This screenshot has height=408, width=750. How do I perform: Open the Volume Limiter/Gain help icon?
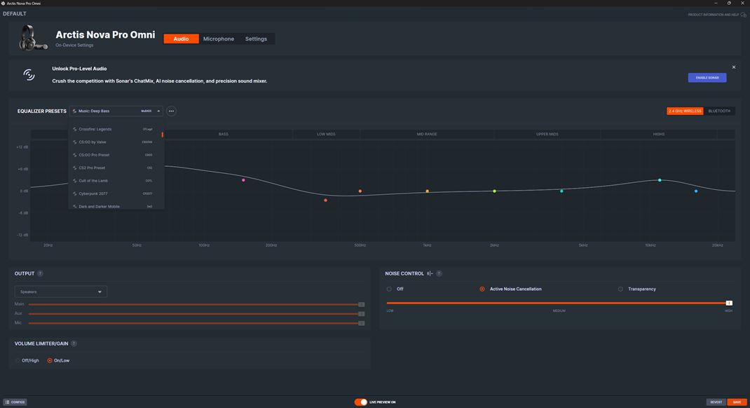(74, 344)
